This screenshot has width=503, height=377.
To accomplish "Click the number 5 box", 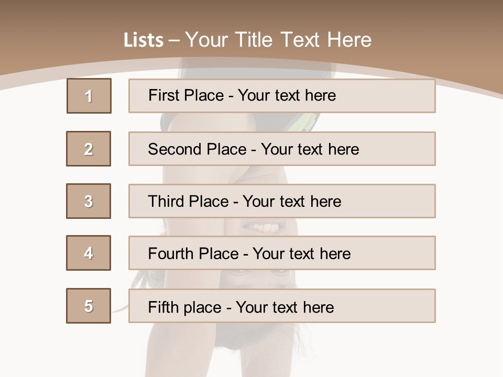I will (x=89, y=306).
